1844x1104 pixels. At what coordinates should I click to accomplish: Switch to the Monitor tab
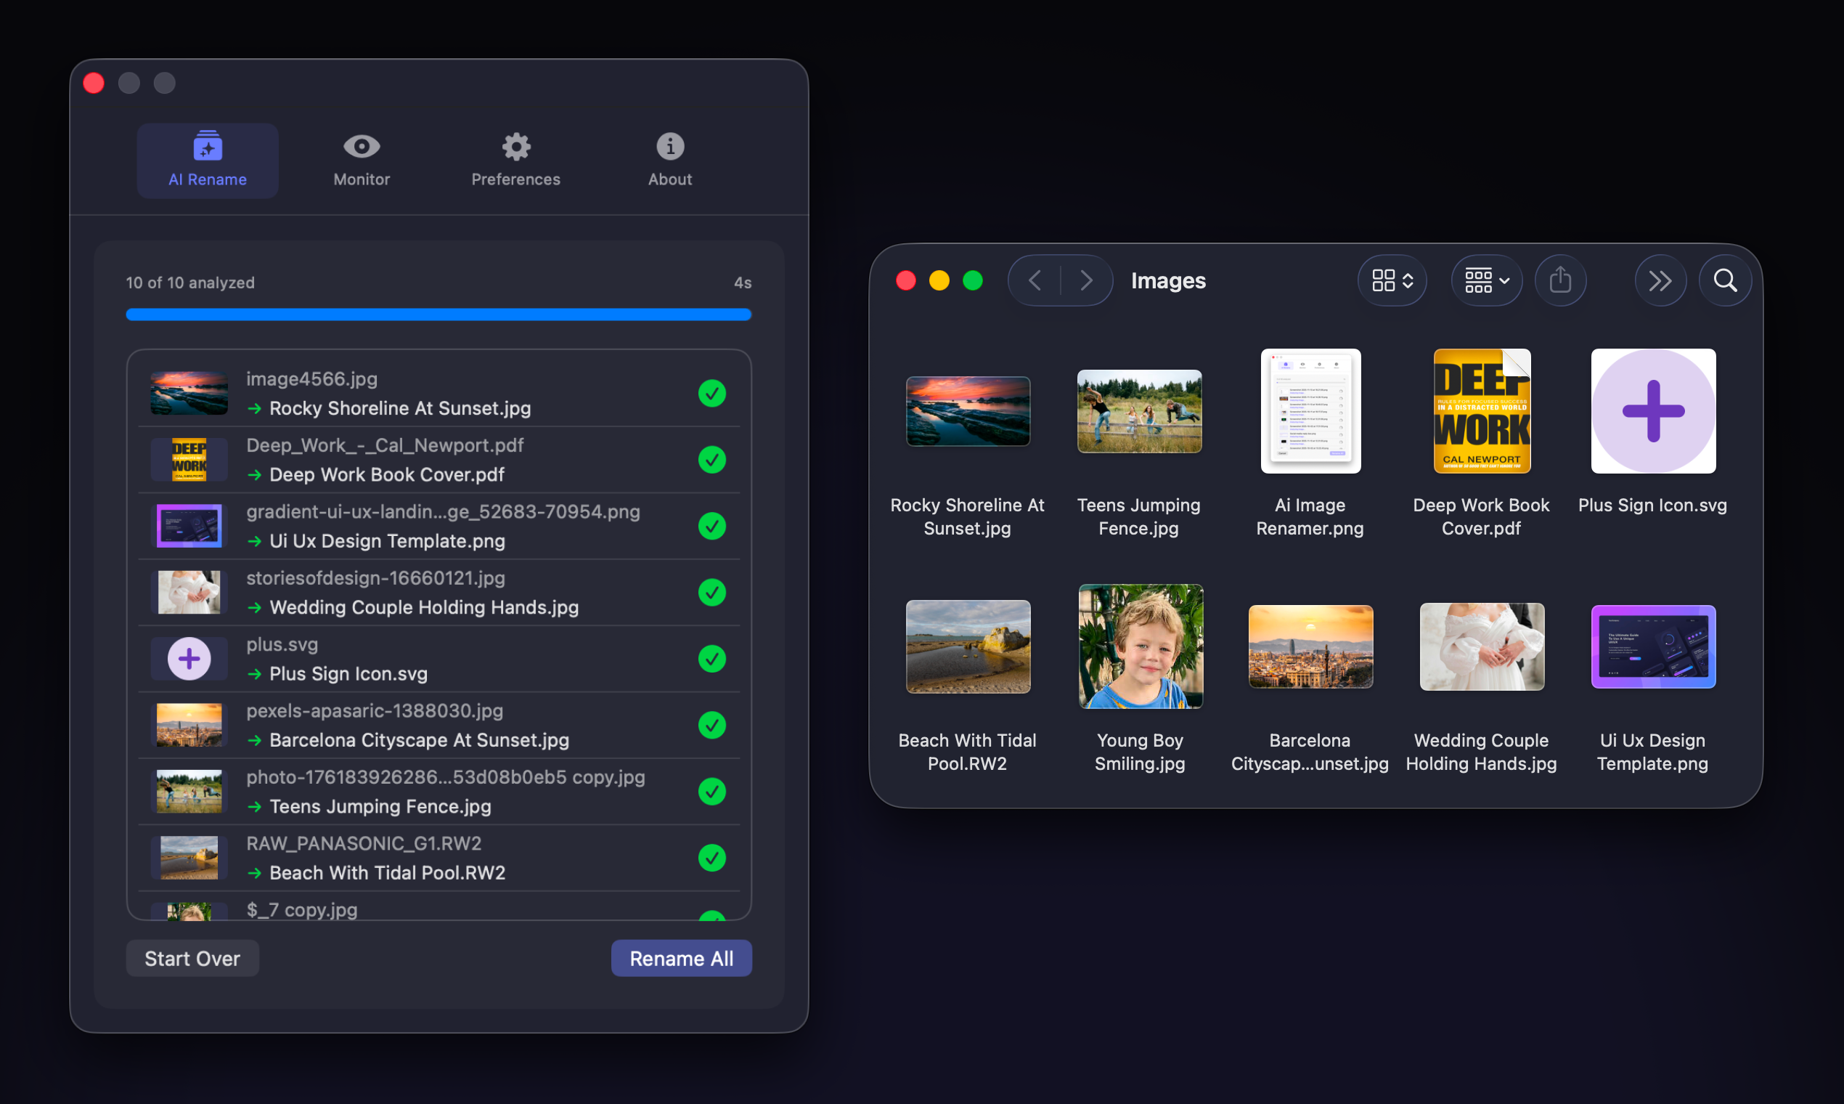(362, 159)
